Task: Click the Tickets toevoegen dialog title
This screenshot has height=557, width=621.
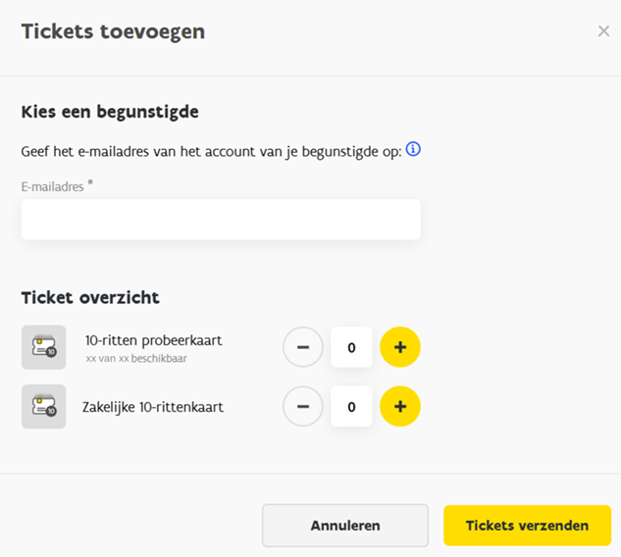Action: coord(113,31)
